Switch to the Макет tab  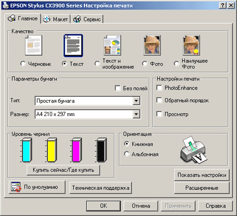point(56,19)
